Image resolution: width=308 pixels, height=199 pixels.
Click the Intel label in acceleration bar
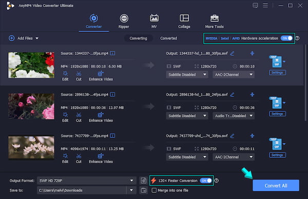click(225, 38)
